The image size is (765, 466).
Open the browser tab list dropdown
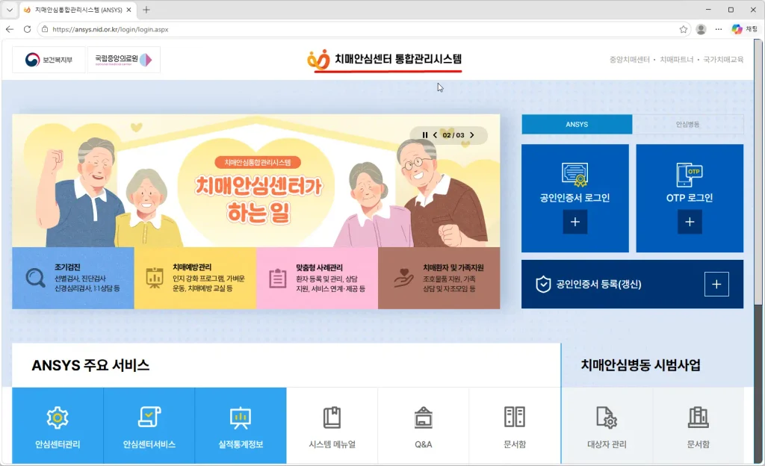point(9,10)
